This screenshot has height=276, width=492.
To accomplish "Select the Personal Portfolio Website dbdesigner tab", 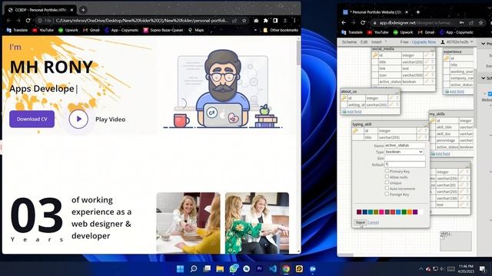I will [375, 12].
